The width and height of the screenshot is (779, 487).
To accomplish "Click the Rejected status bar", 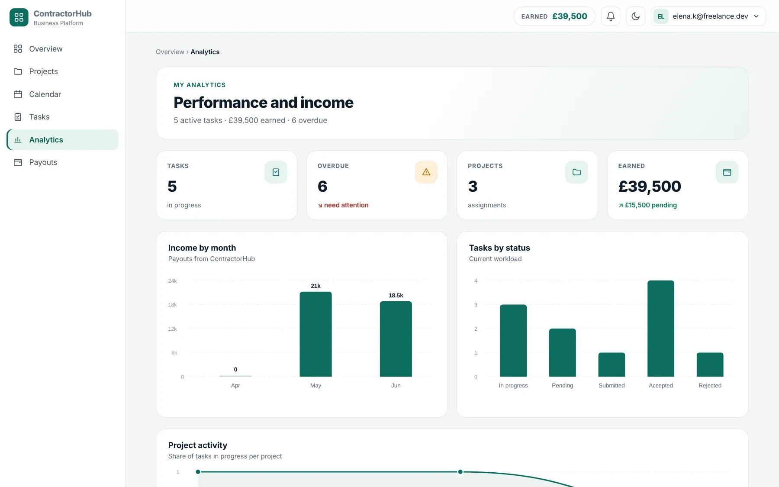I will 710,364.
